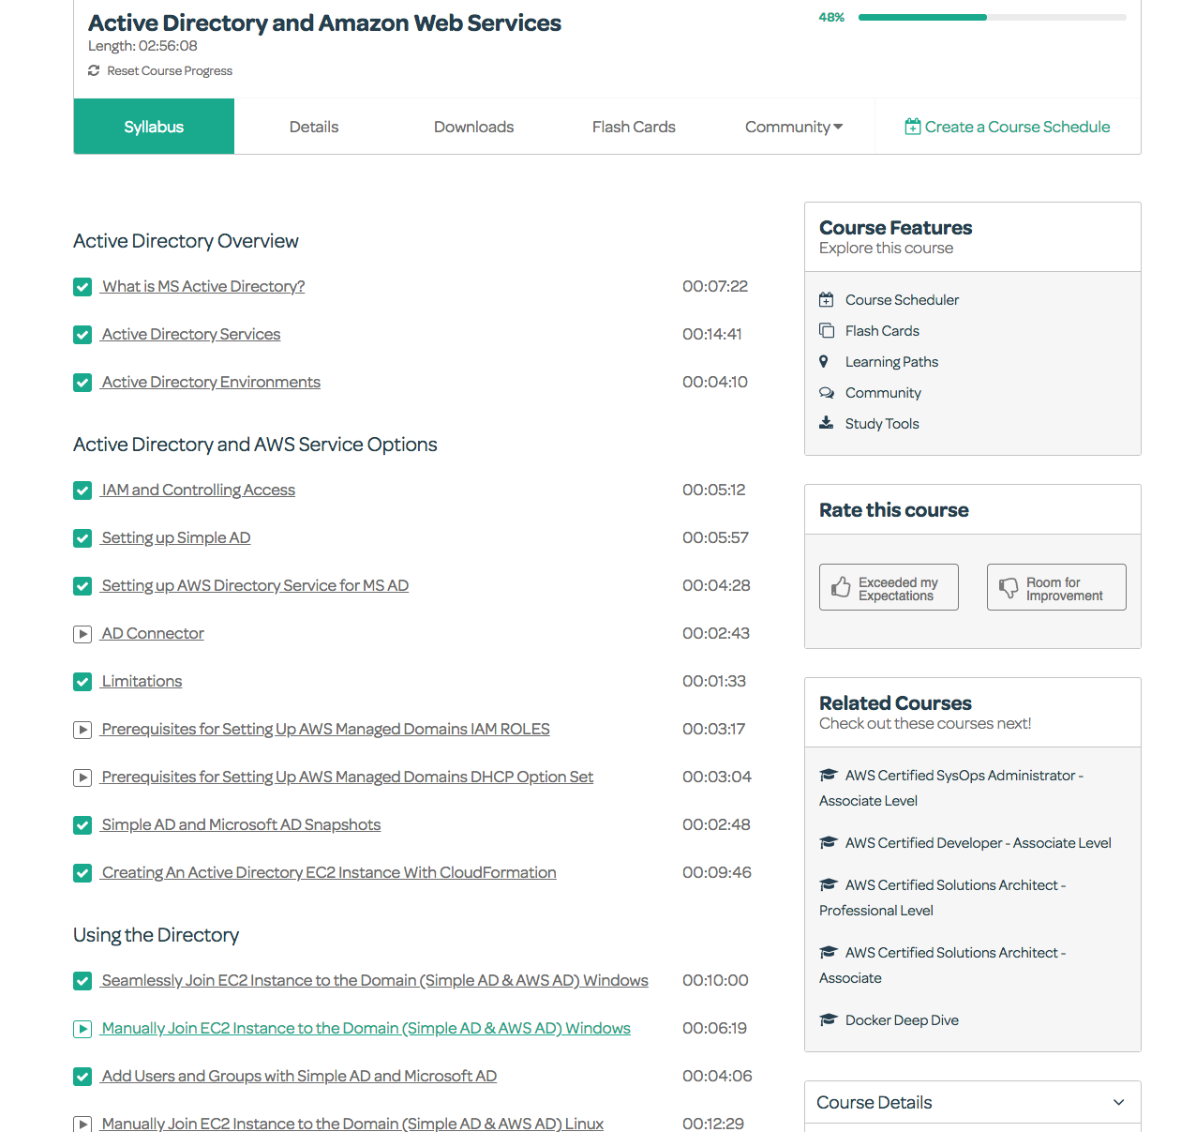Click Active Directory and AWS Service Options heading

pos(255,444)
